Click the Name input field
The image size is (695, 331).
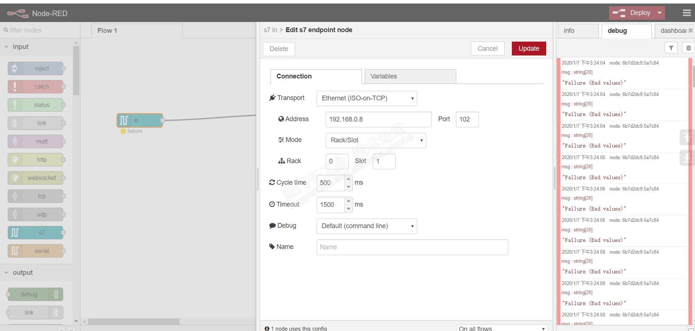(x=412, y=247)
